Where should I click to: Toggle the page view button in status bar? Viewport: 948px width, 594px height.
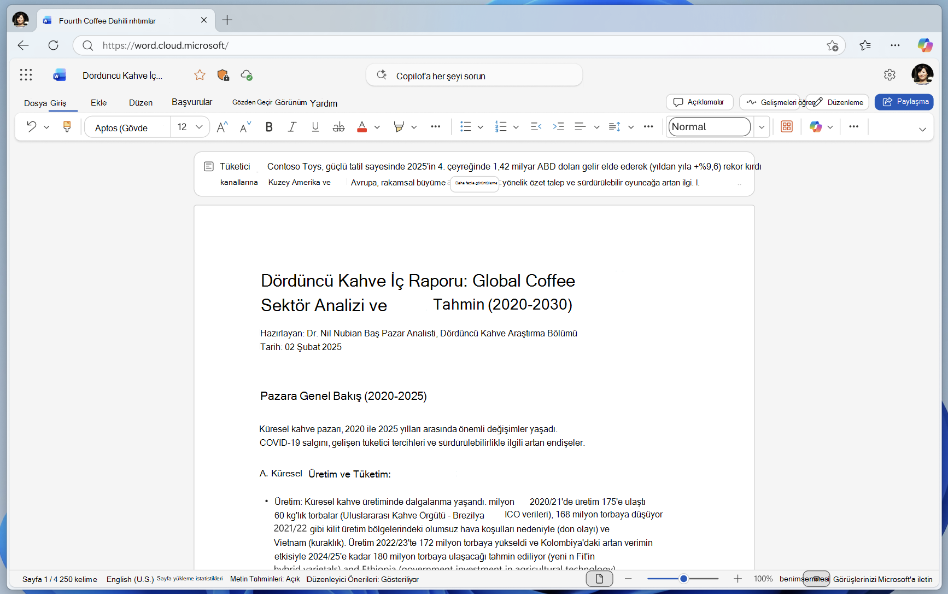(599, 579)
